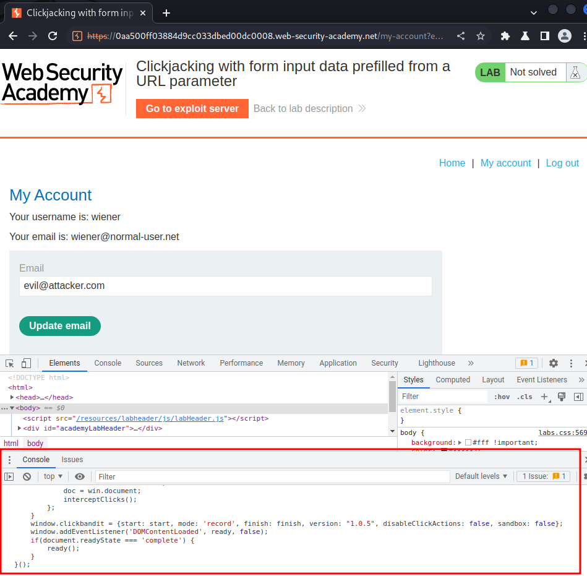Click the Log out link

tap(562, 163)
